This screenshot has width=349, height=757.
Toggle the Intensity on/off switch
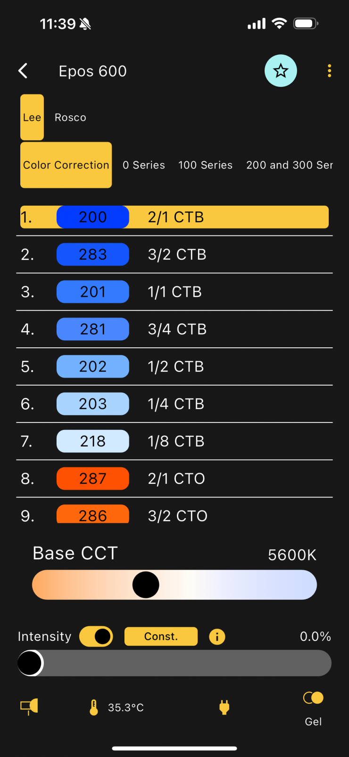96,636
